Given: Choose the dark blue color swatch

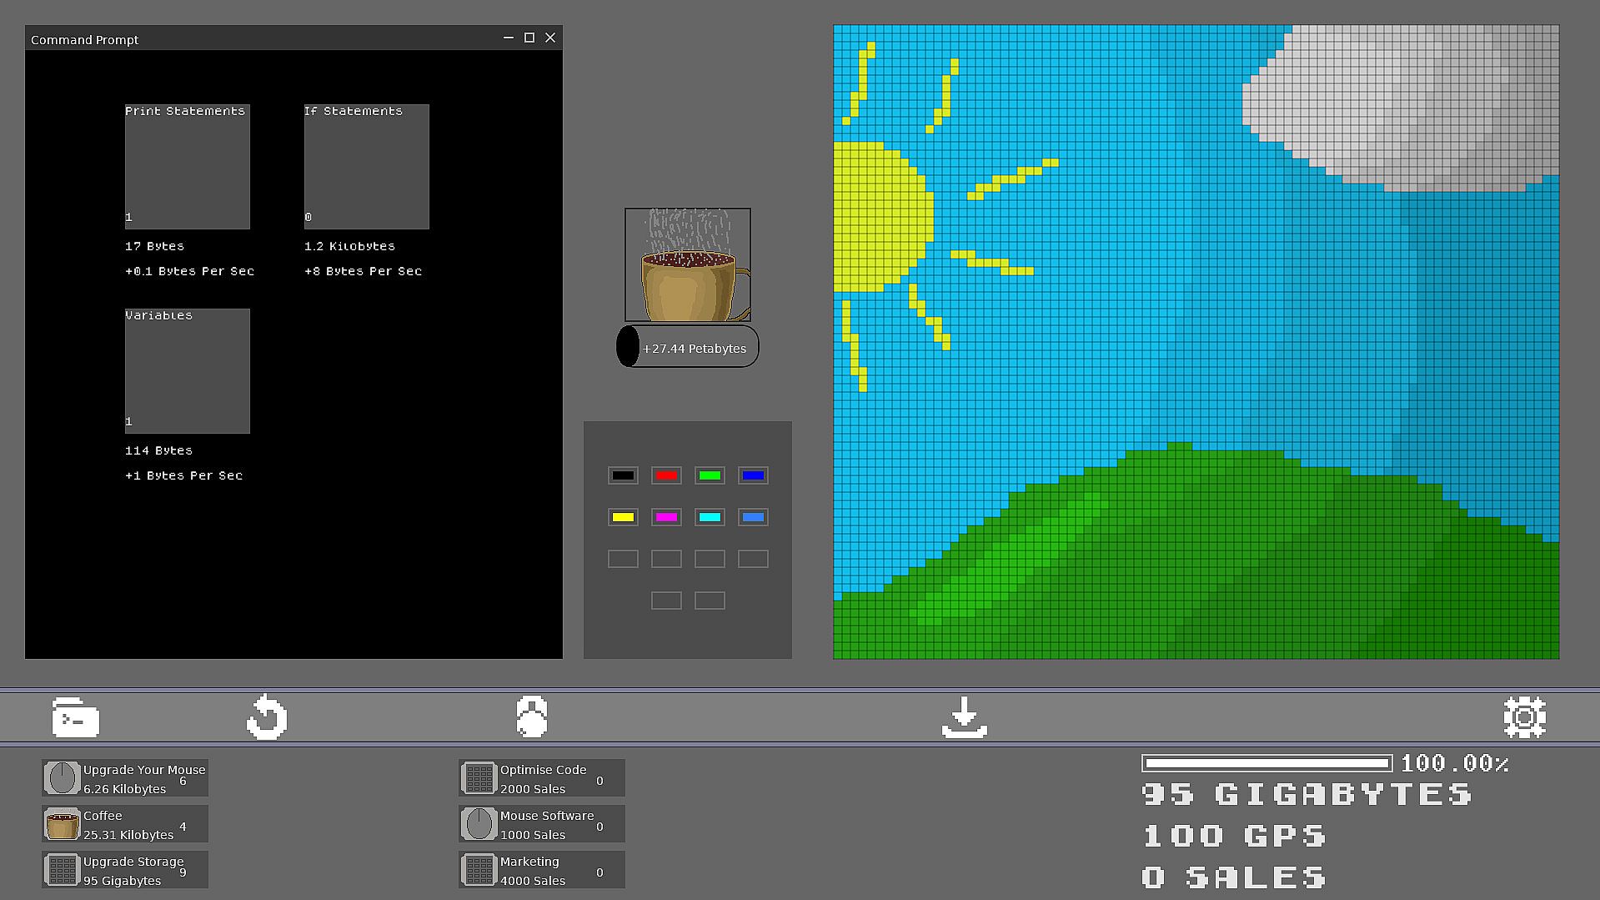Looking at the screenshot, I should [753, 475].
